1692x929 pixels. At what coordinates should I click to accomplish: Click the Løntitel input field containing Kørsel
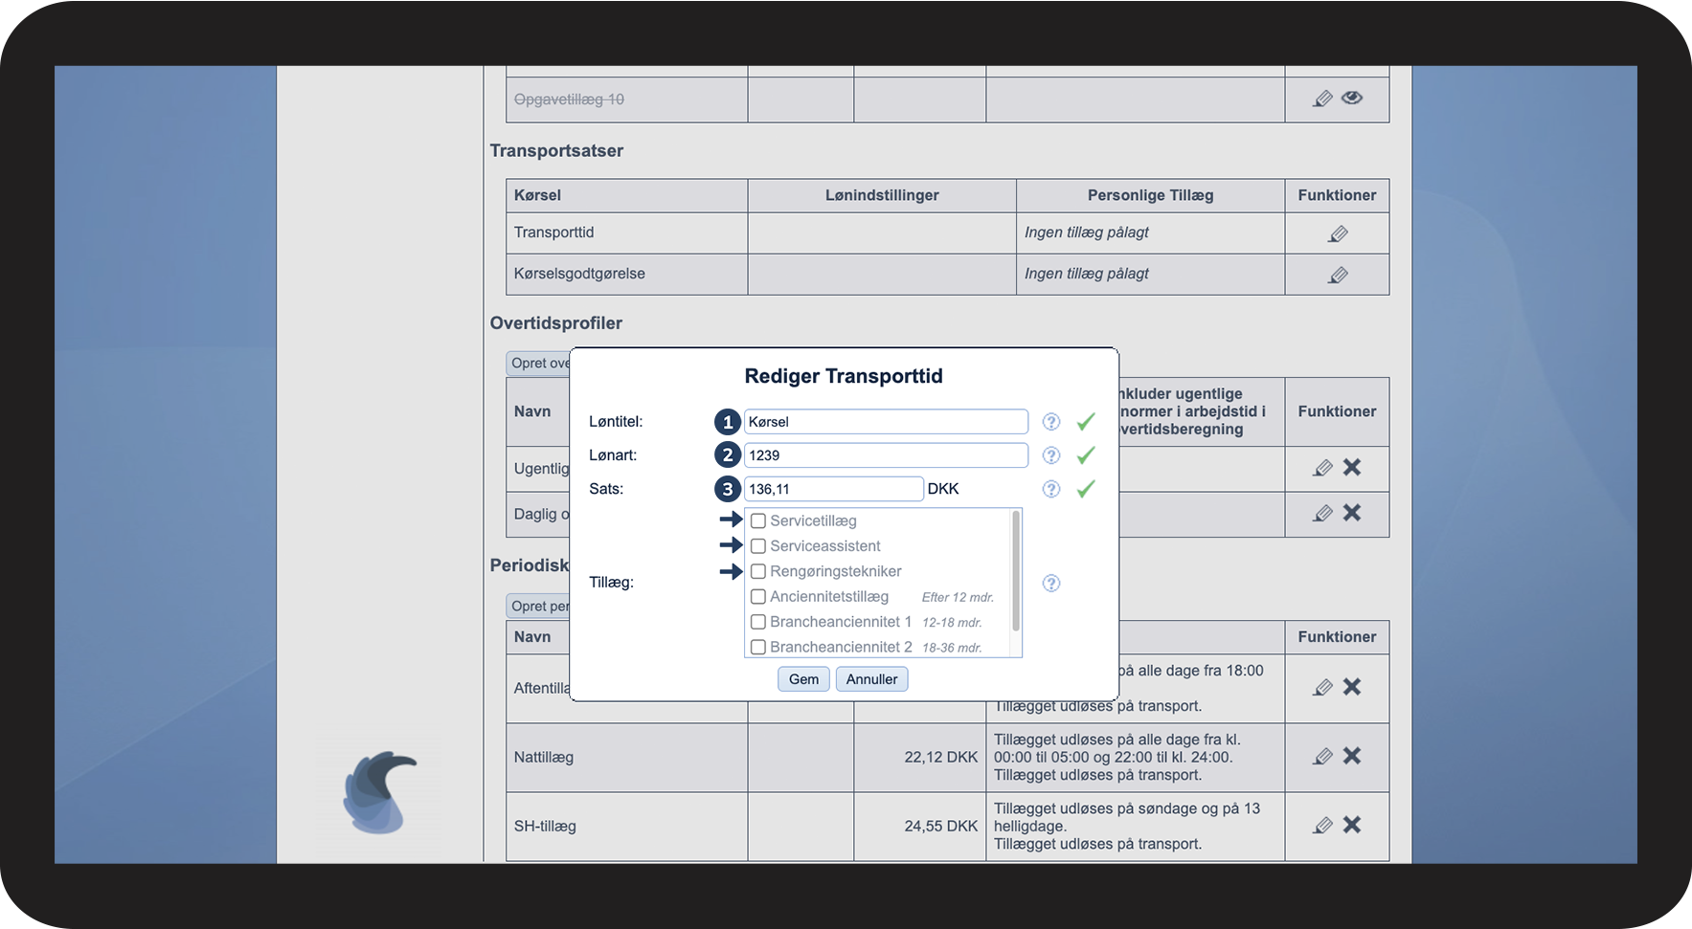click(x=886, y=422)
